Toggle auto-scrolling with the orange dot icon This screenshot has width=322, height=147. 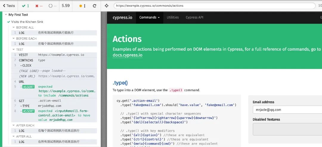82,6
